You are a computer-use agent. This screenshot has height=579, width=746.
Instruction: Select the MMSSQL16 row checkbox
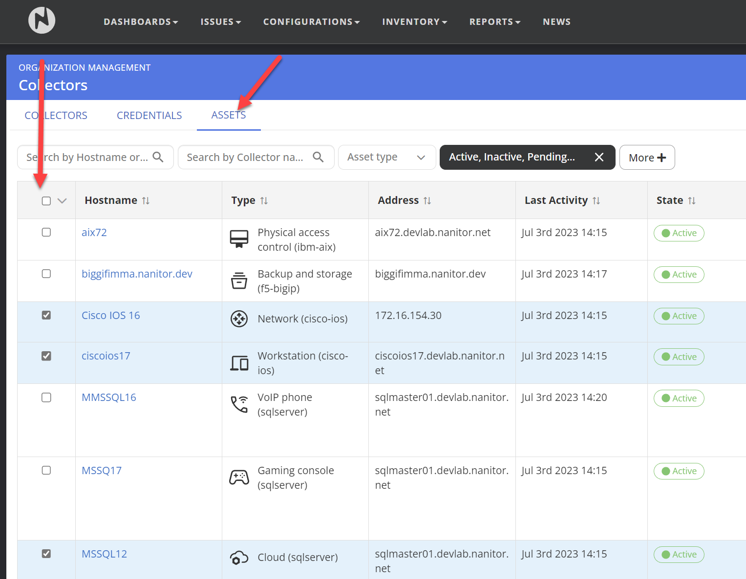click(46, 398)
